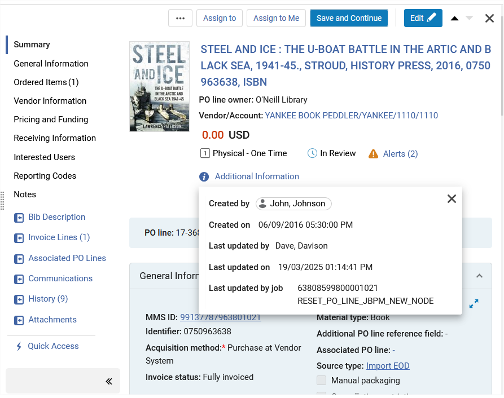This screenshot has width=504, height=398.
Task: Collapse the left navigation panel
Action: [x=109, y=381]
